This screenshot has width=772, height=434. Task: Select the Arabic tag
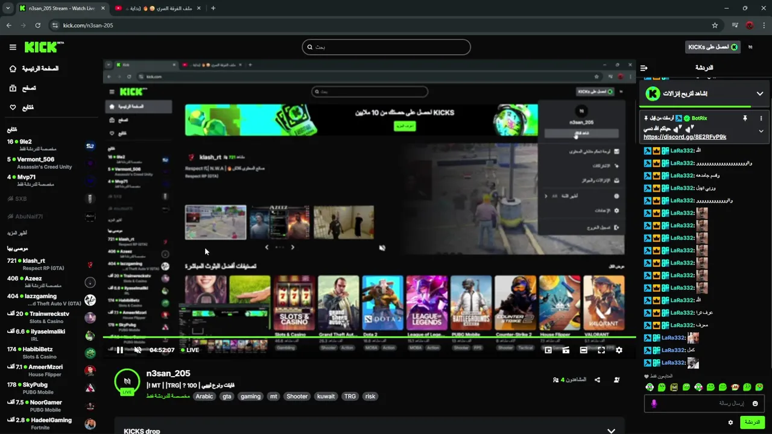tap(204, 397)
